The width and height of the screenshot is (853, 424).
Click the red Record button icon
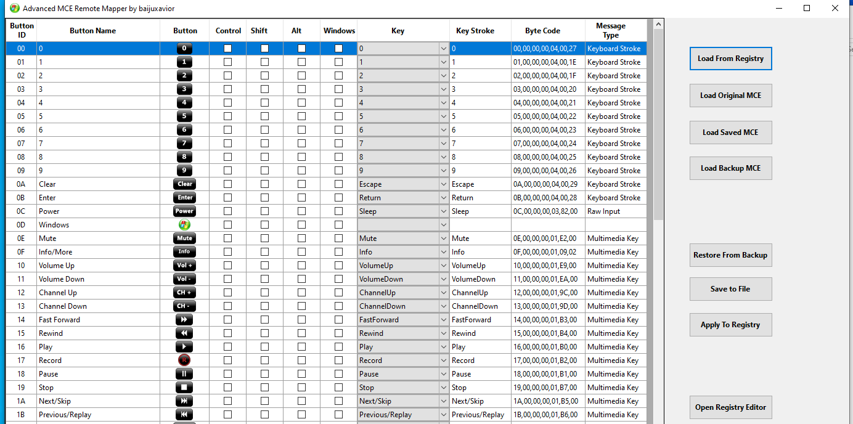(x=184, y=360)
